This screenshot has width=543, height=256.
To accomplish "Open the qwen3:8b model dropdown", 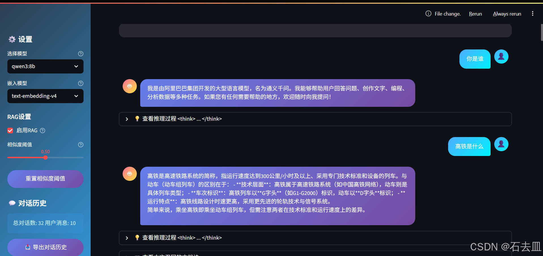I will [45, 66].
